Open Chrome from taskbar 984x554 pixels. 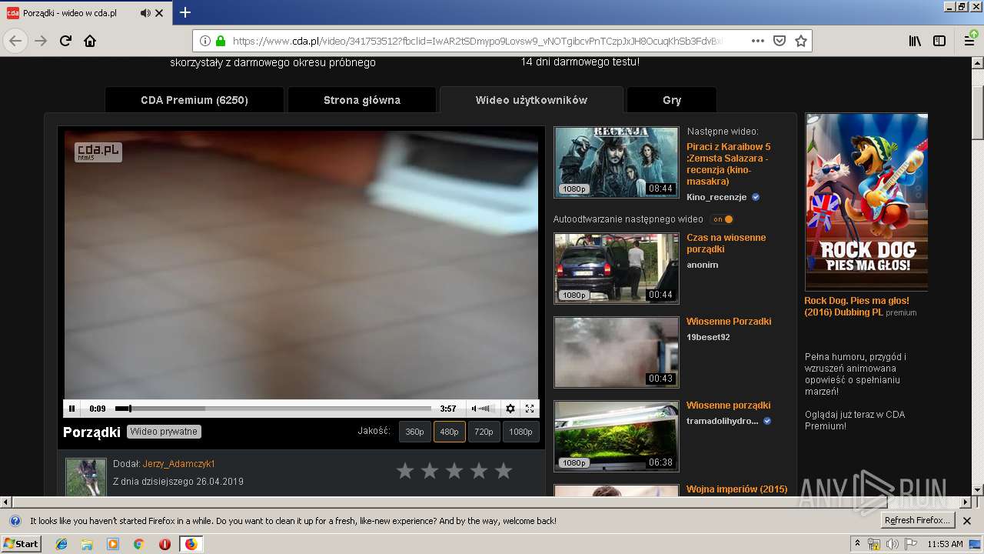[x=138, y=544]
